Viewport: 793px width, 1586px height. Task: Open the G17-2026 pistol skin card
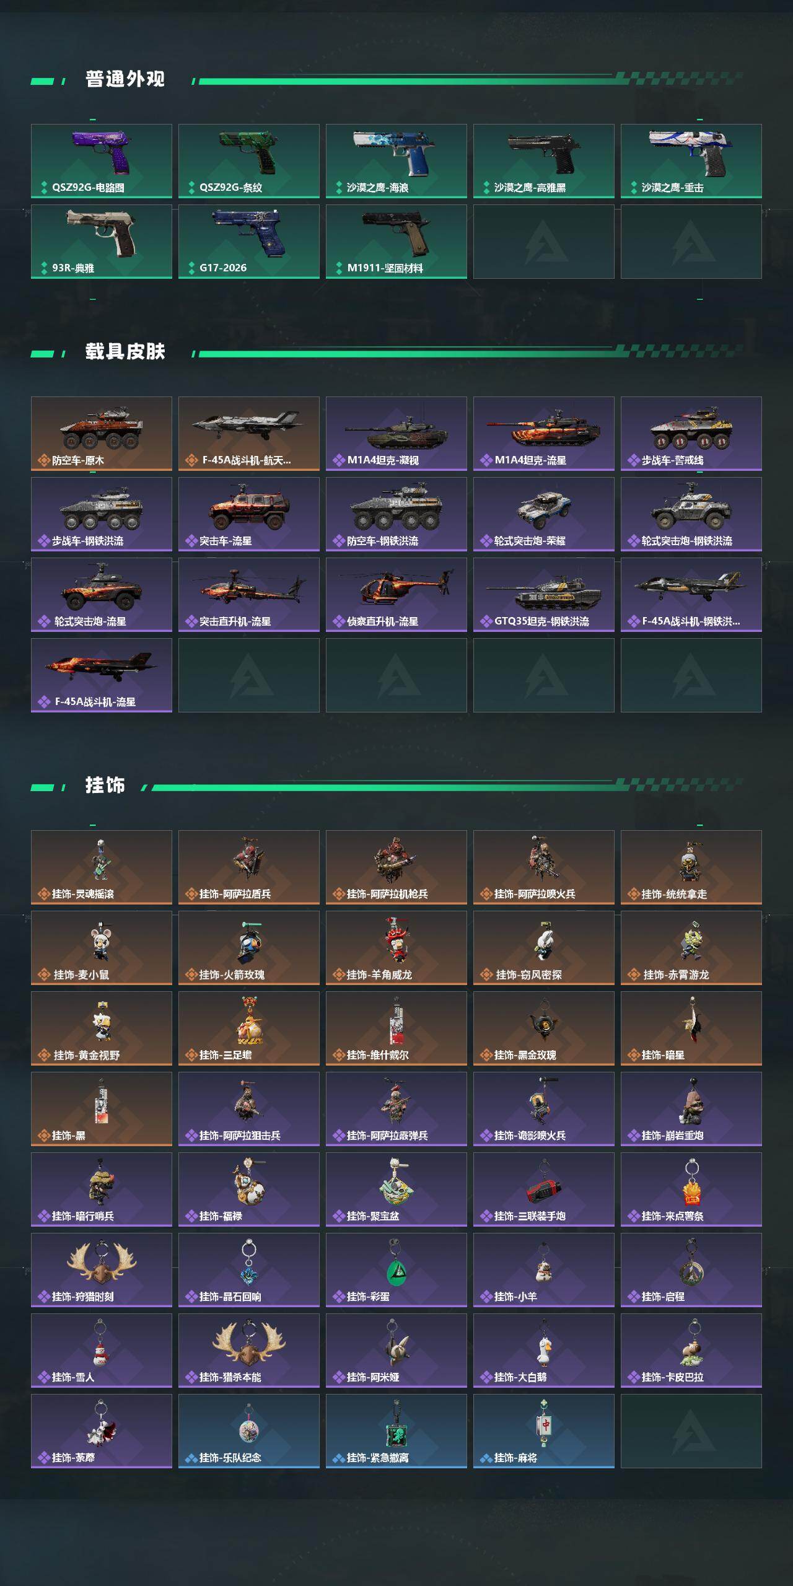(249, 242)
